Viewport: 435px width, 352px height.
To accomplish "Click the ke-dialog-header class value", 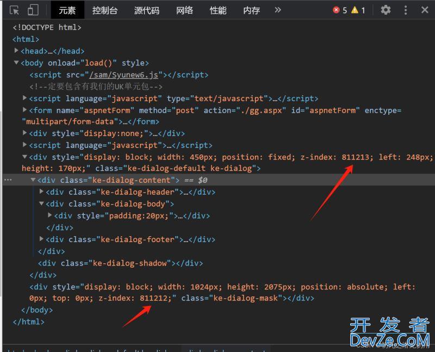I will coord(138,192).
